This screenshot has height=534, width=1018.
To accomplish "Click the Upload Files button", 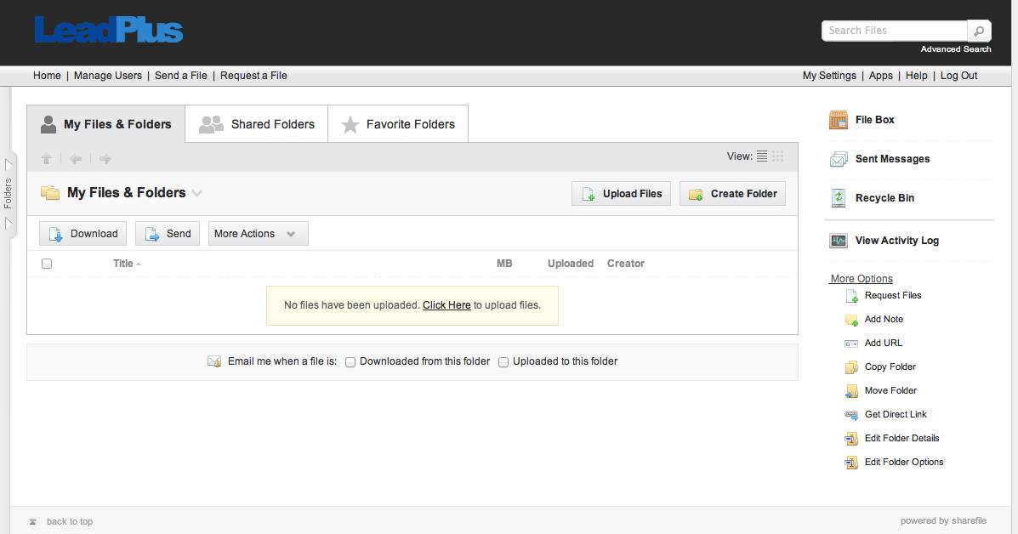I will pyautogui.click(x=622, y=193).
